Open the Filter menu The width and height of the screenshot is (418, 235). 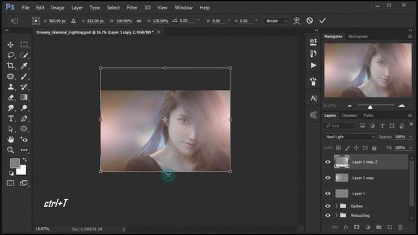[132, 8]
